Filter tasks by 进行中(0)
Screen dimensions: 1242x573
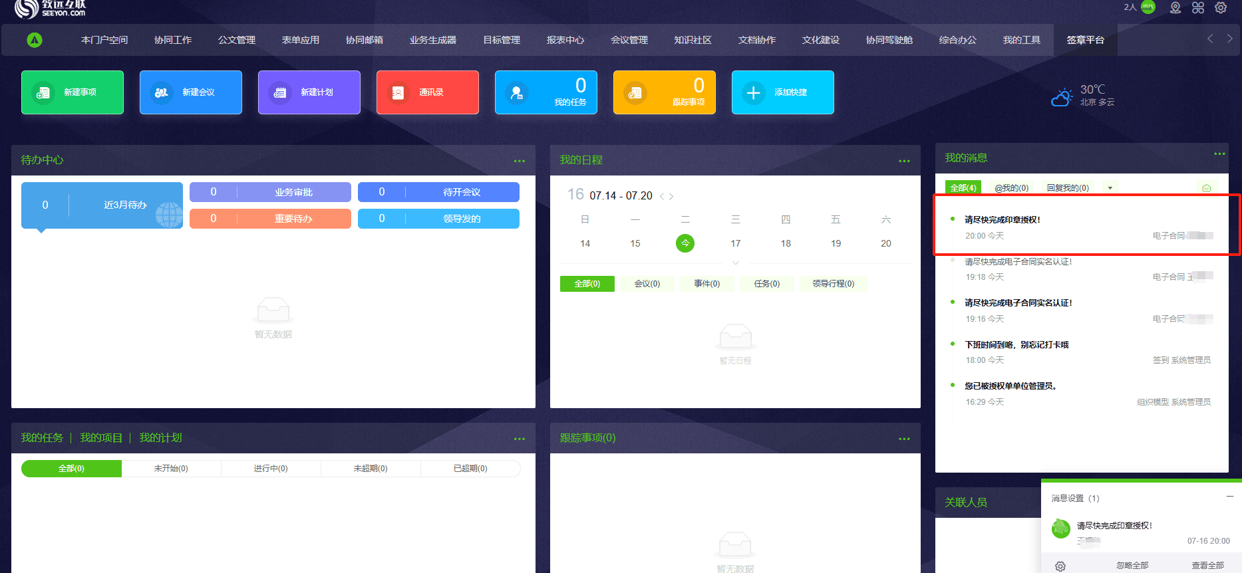(271, 469)
